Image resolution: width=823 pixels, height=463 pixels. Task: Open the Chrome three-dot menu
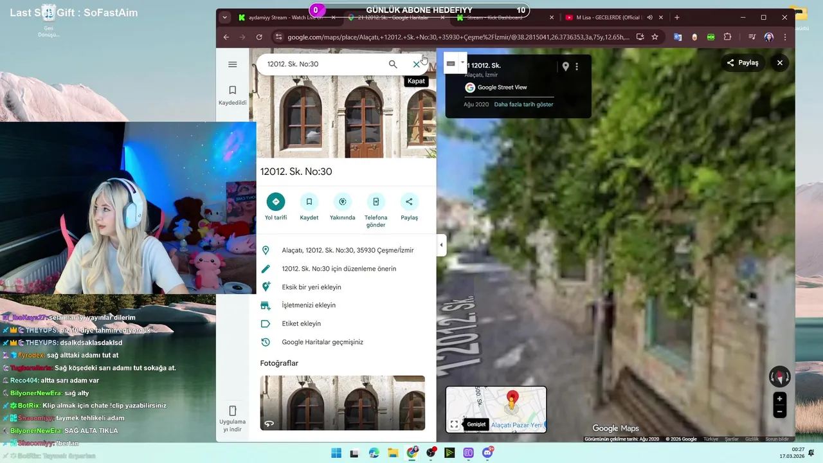[785, 37]
